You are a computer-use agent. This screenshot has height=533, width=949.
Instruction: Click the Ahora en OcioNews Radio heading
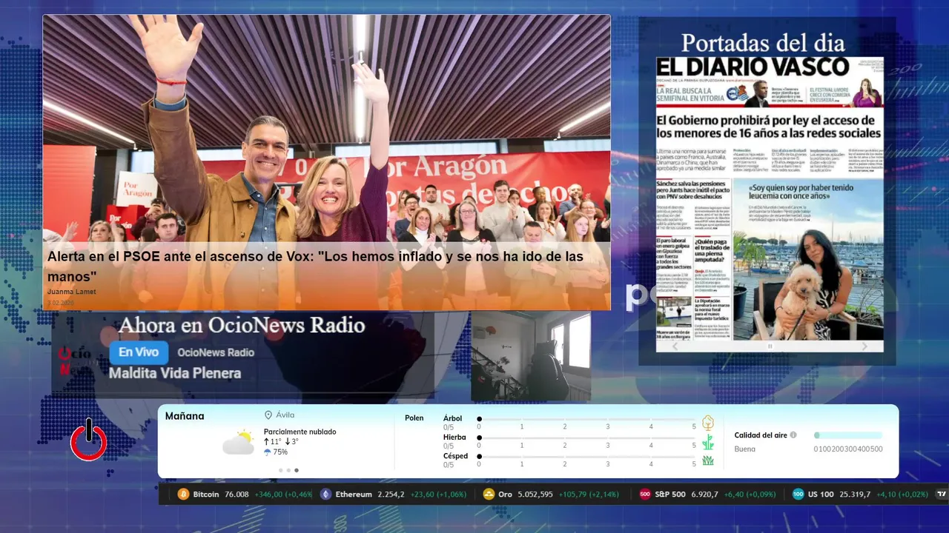(242, 325)
